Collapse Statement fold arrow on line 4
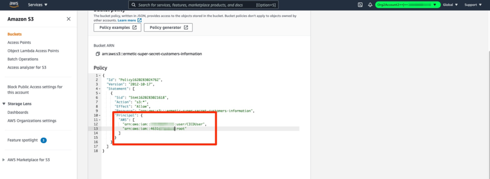 tap(100, 89)
